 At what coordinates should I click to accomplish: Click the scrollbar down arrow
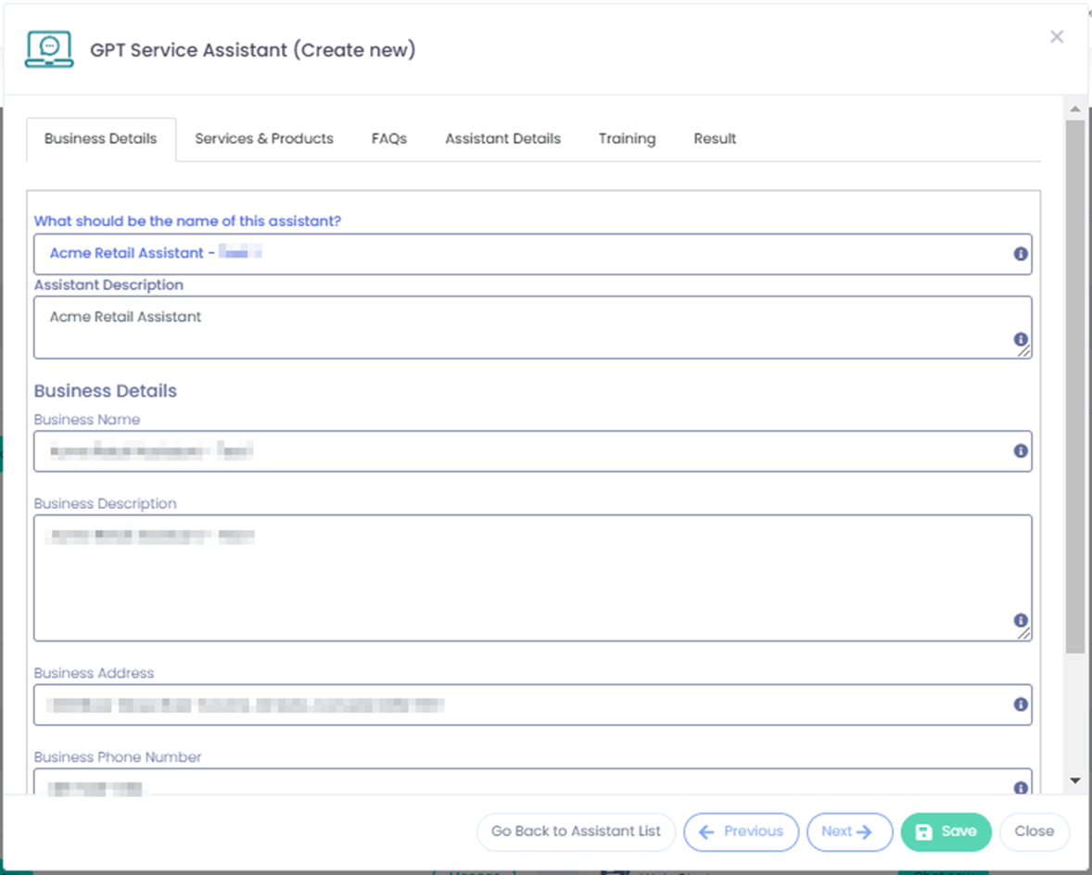pos(1075,780)
